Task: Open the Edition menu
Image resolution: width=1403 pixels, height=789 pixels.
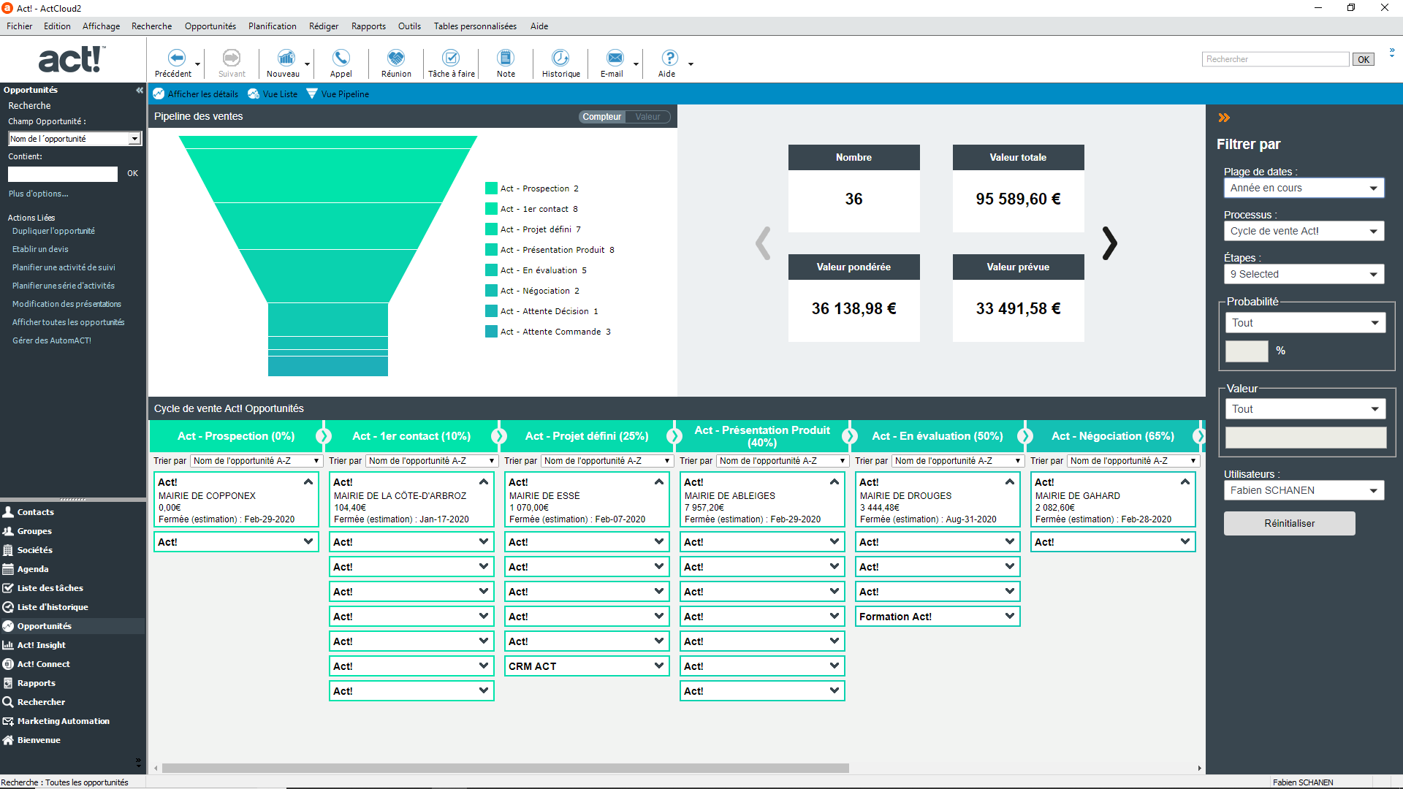Action: click(x=57, y=26)
